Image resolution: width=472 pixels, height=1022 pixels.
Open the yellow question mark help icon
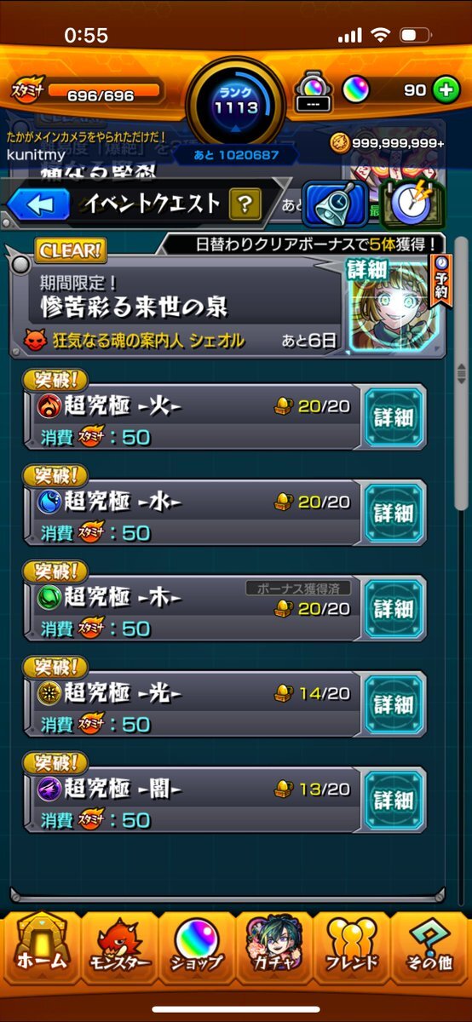245,204
